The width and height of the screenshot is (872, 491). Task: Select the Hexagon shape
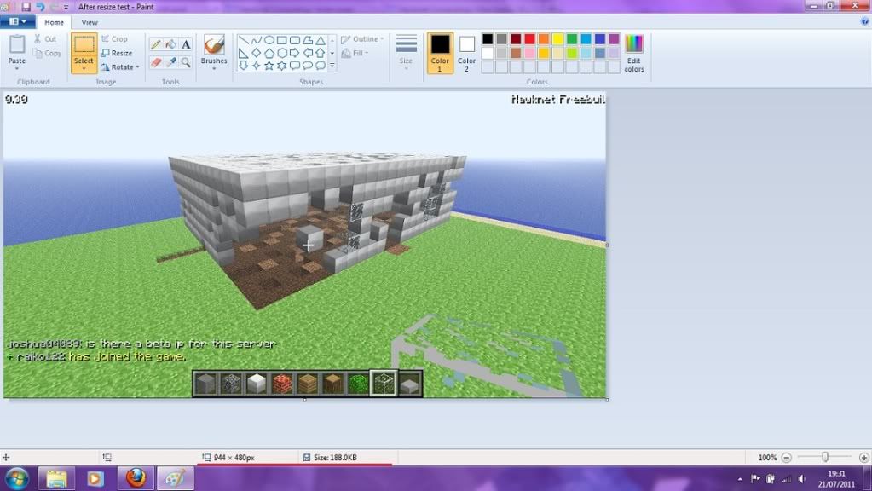coord(282,53)
